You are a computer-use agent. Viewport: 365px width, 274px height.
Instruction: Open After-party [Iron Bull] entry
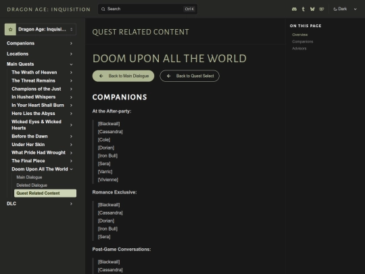(x=107, y=156)
